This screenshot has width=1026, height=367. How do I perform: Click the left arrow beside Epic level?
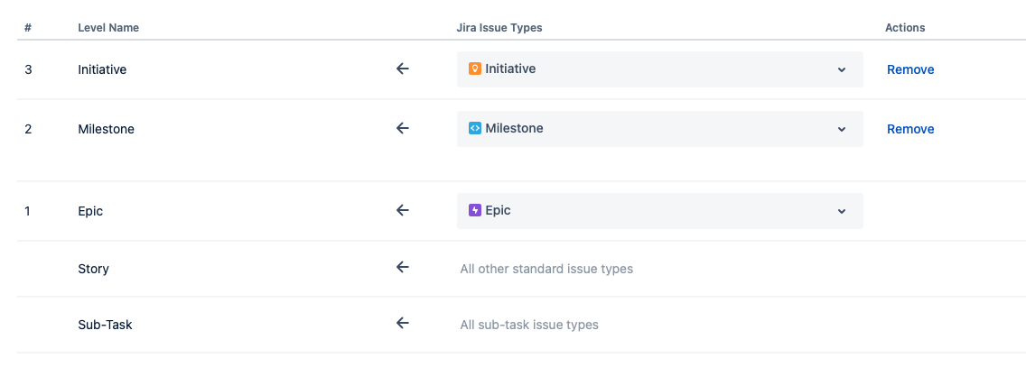(403, 210)
